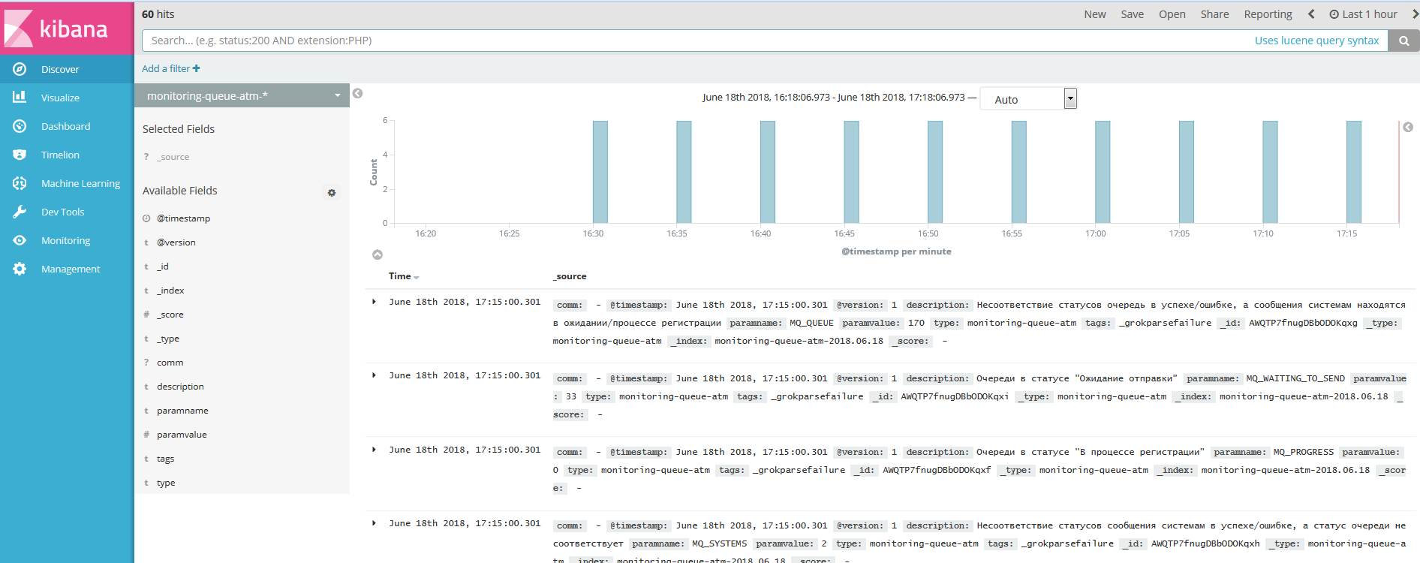Click the 60 hits counter
The image size is (1420, 563).
158,14
